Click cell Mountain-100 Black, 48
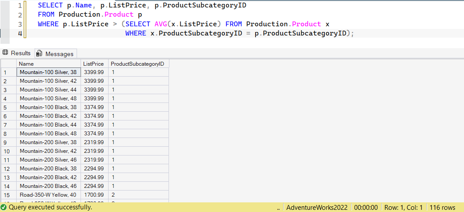Viewport: 464px width, 212px height. click(49, 133)
